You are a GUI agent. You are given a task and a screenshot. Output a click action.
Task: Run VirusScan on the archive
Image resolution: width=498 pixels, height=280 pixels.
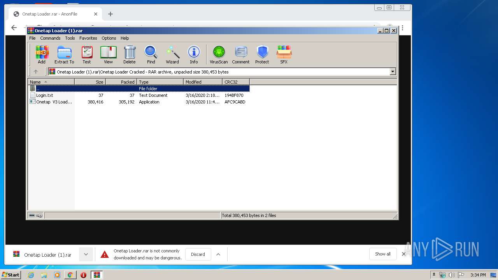click(x=219, y=54)
